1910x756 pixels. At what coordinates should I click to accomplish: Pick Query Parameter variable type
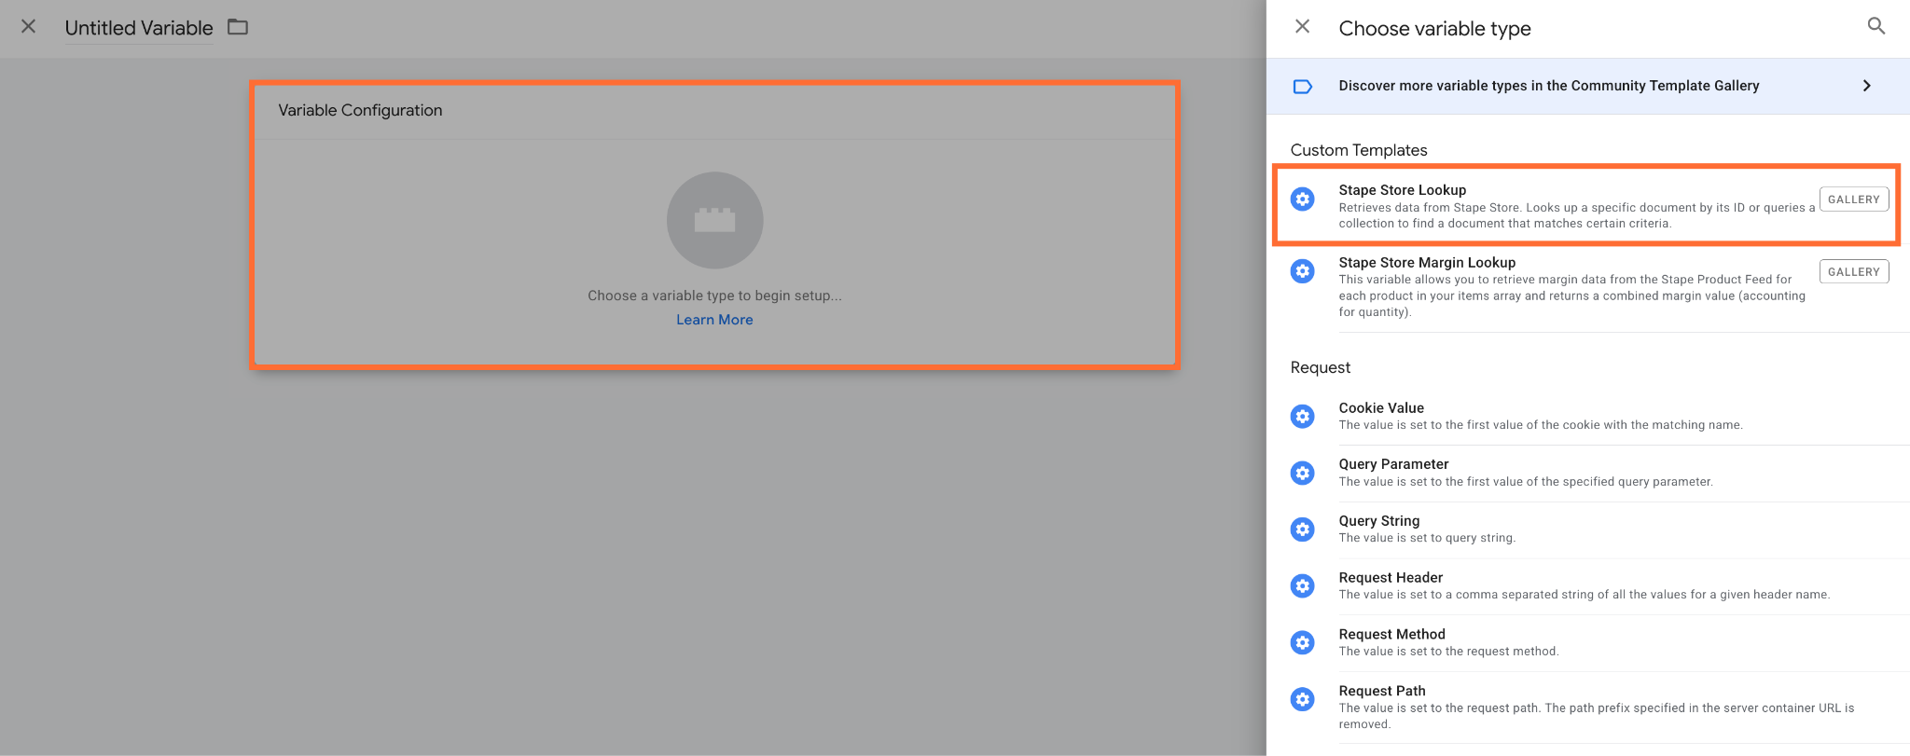tap(1588, 473)
